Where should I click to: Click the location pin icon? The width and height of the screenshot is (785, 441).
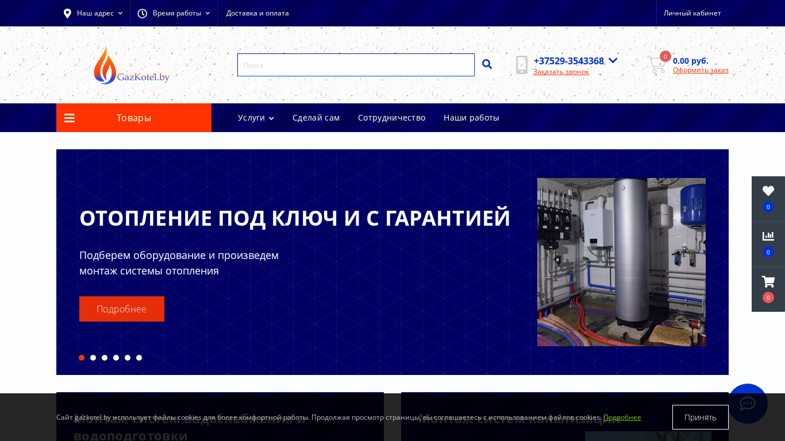click(67, 13)
